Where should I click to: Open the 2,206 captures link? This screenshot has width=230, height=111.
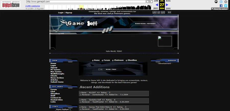coord(32,6)
